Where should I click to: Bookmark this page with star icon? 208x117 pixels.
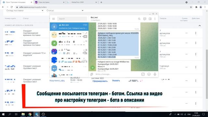(191, 7)
